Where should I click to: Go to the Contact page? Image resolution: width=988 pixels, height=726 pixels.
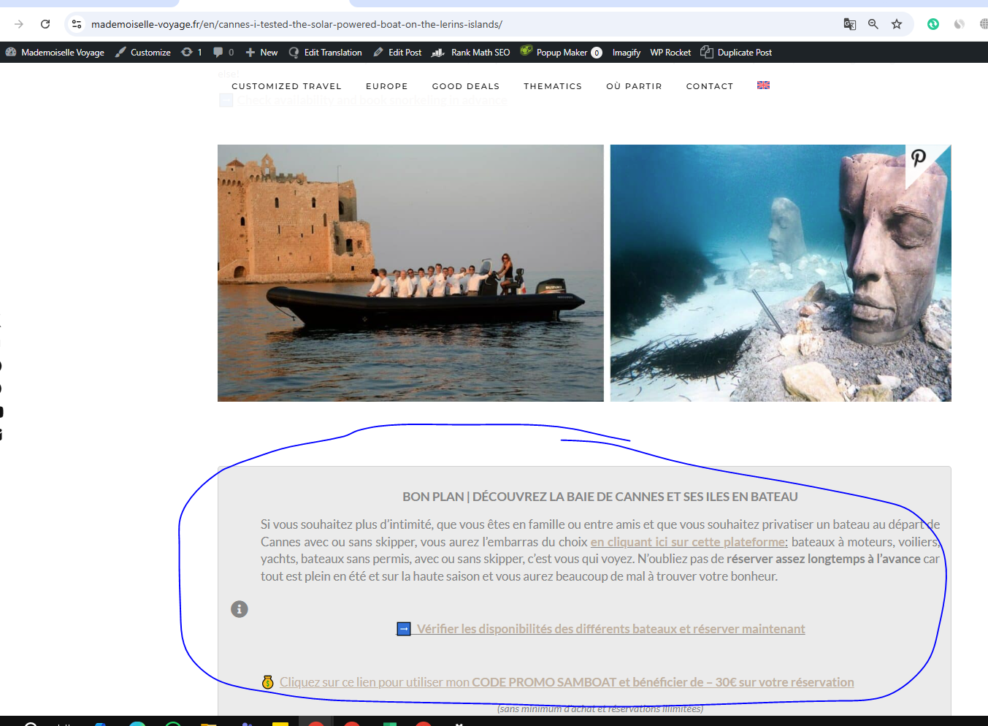point(710,86)
